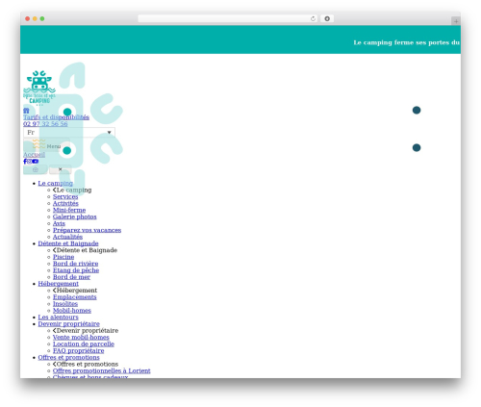This screenshot has width=481, height=407.
Task: Open a new browser tab with plus
Action: pyautogui.click(x=456, y=21)
